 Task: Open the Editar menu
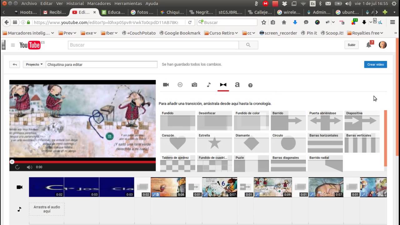(47, 3)
